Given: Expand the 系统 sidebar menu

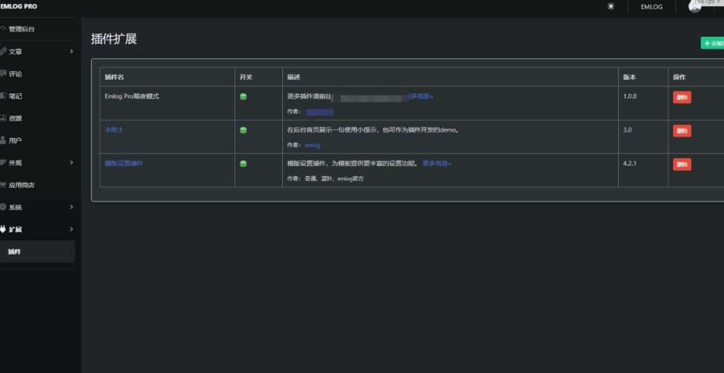Looking at the screenshot, I should [70, 208].
